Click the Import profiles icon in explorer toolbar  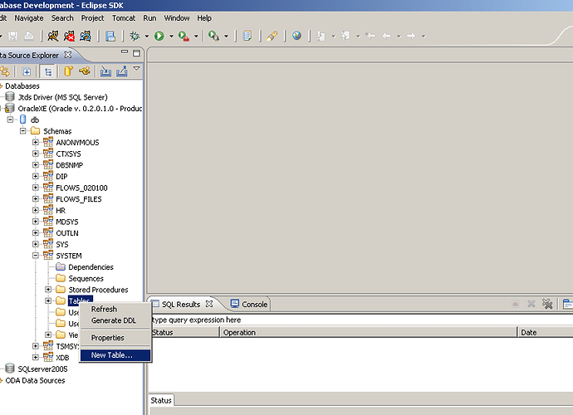[106, 71]
